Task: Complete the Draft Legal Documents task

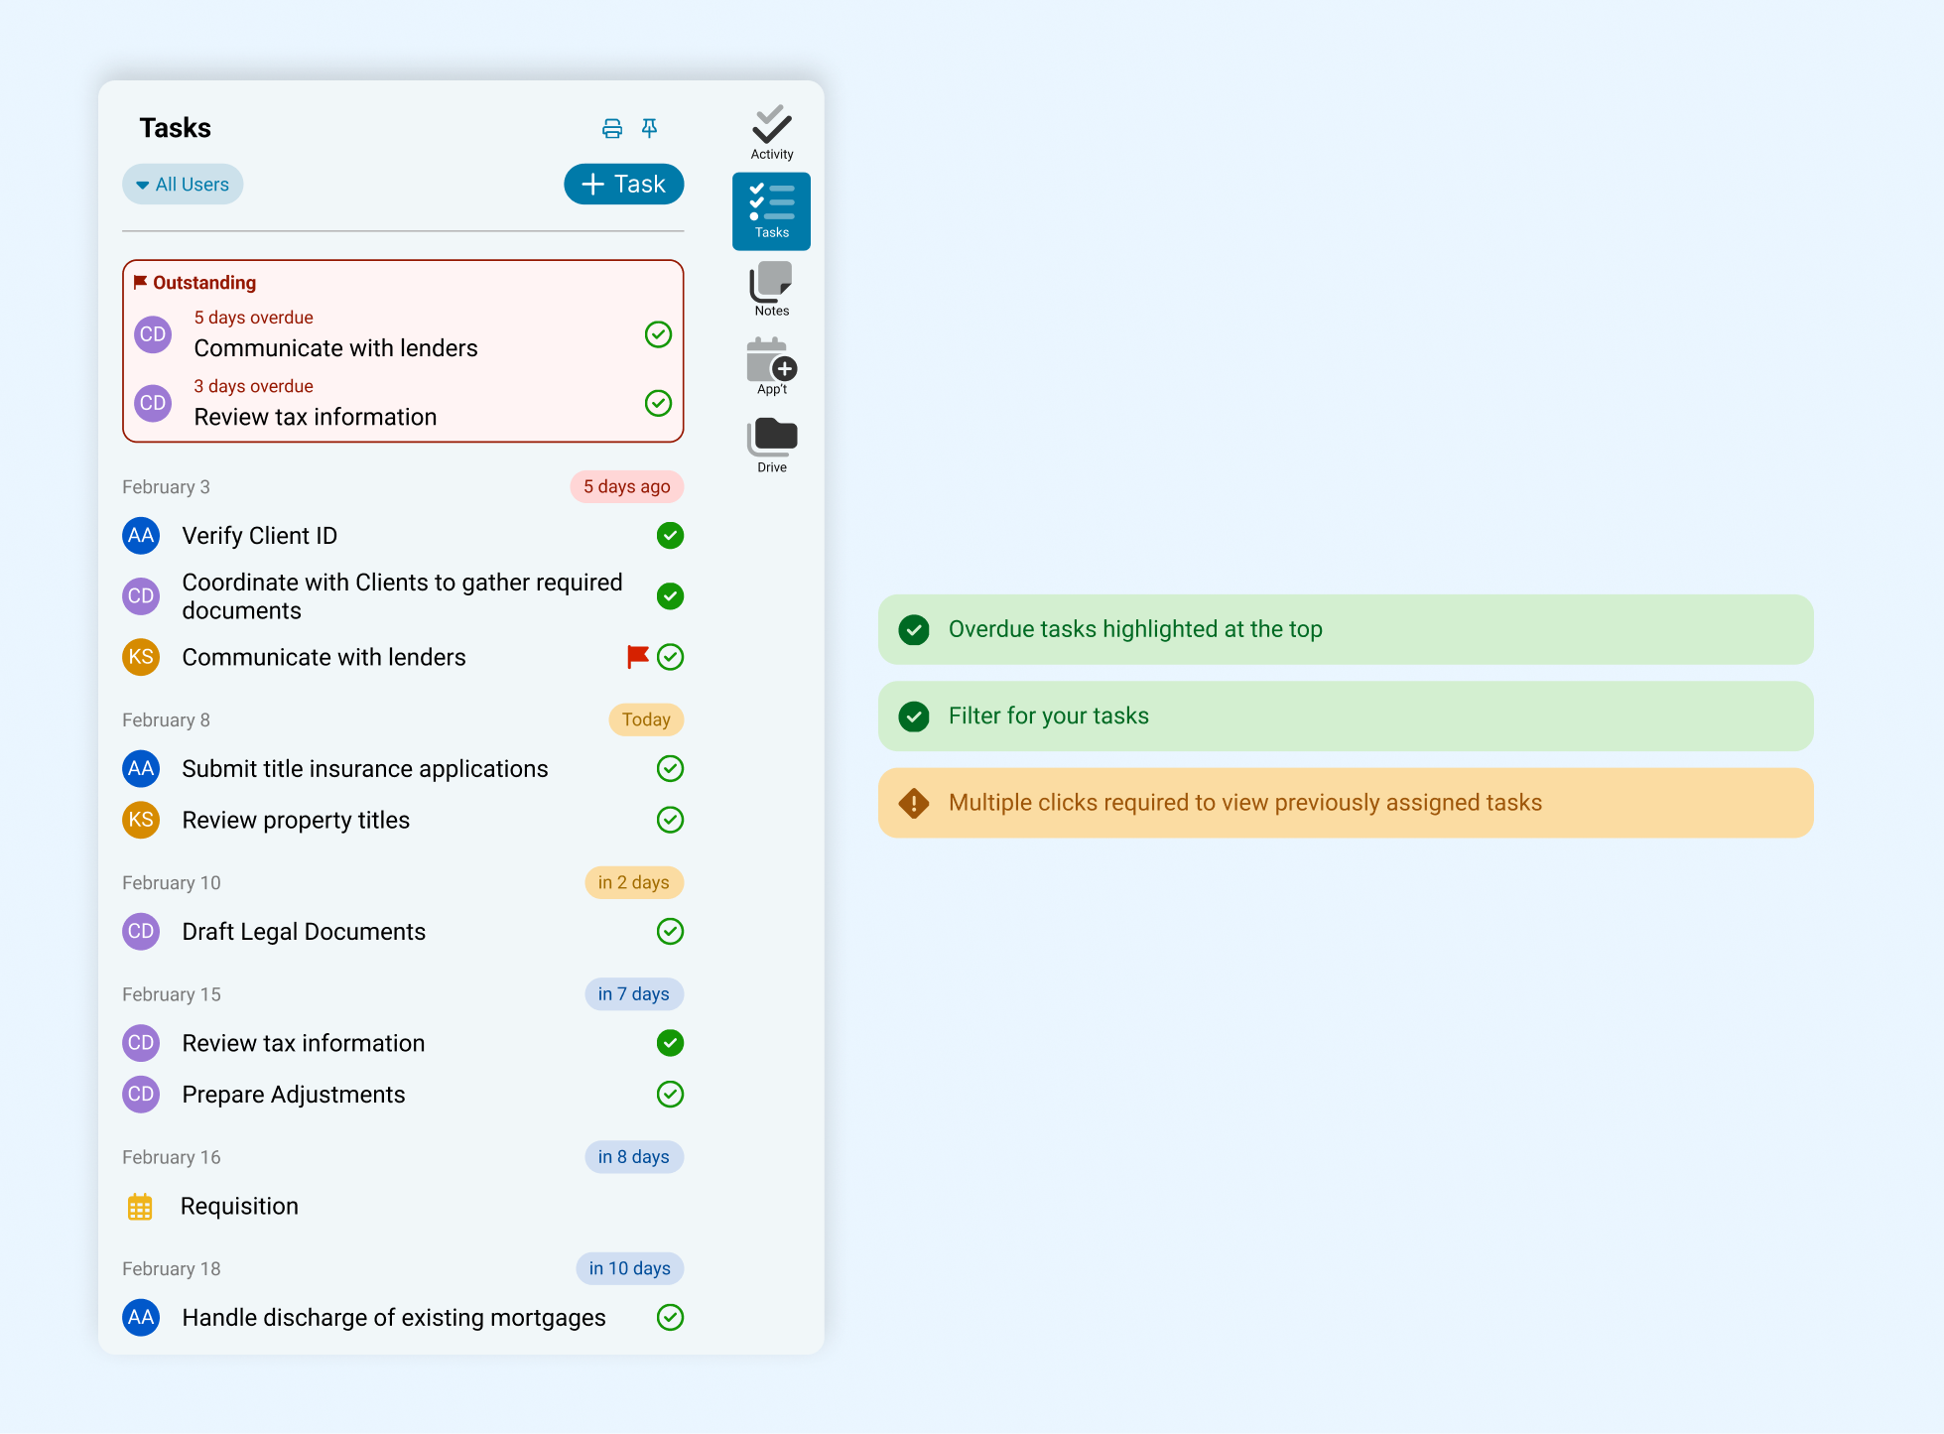Action: point(670,931)
